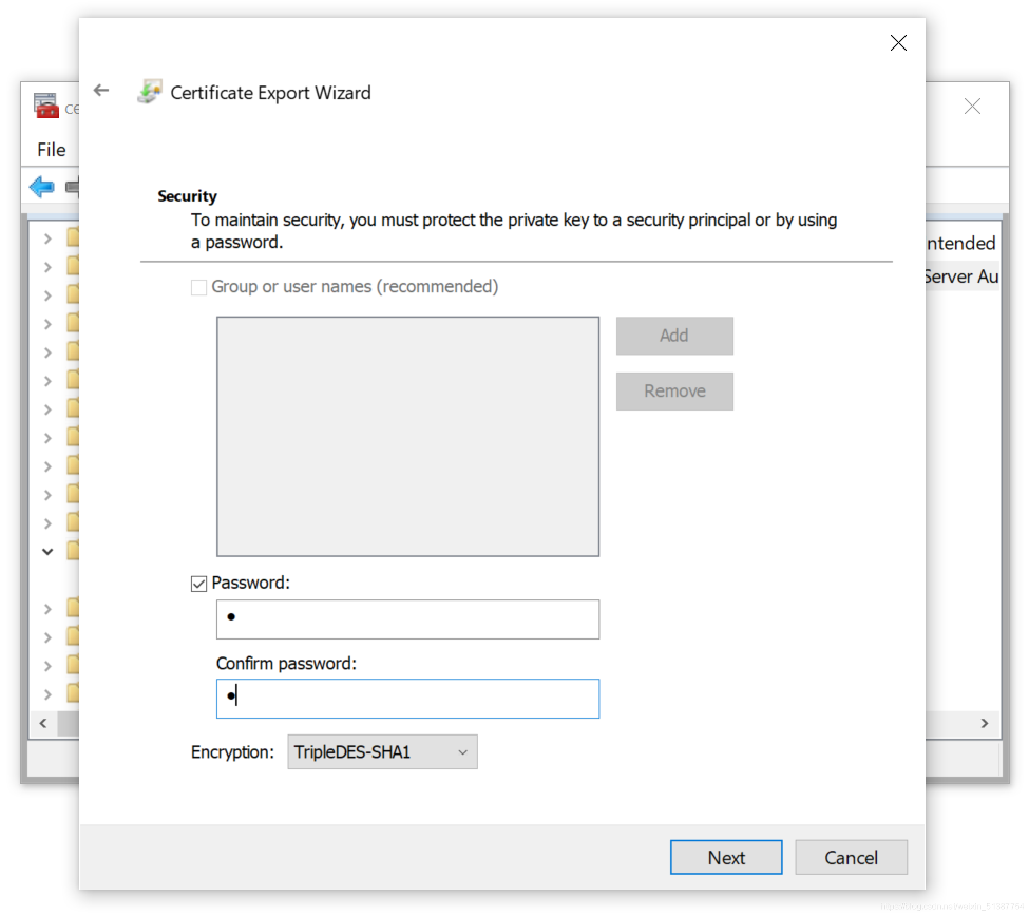The image size is (1029, 916).
Task: Cancel the certificate export
Action: point(851,857)
